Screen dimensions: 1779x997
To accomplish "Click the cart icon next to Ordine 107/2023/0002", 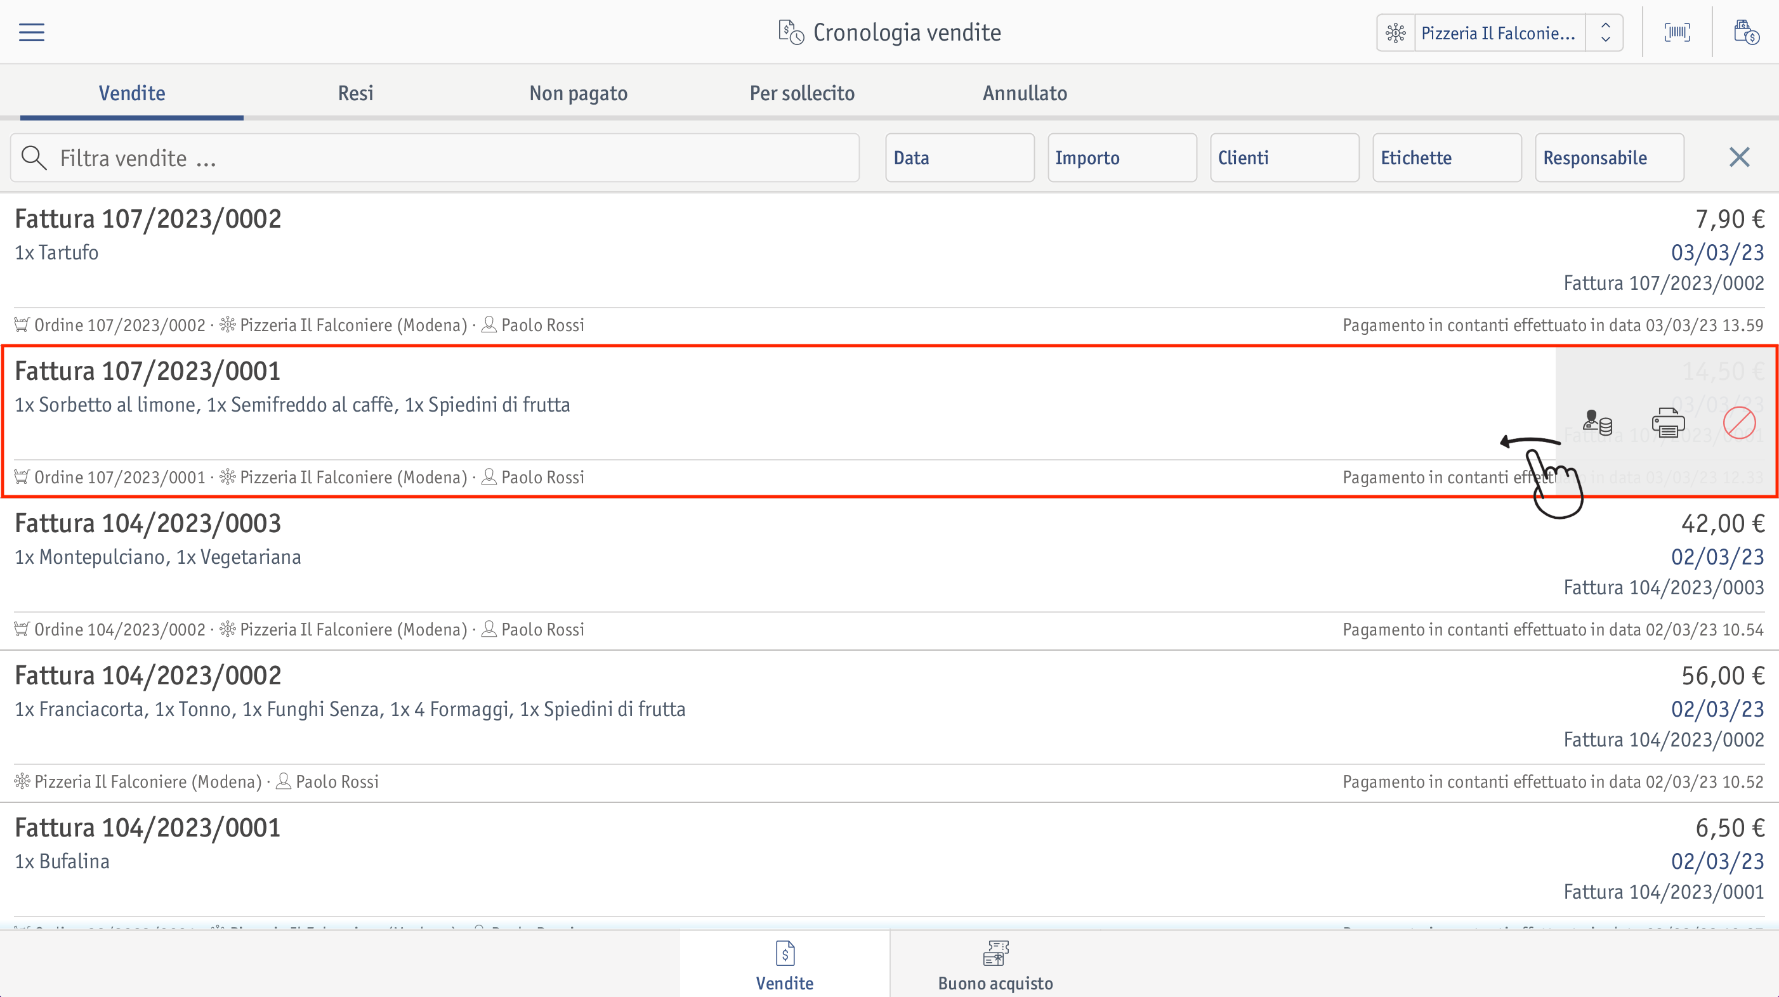I will point(22,325).
